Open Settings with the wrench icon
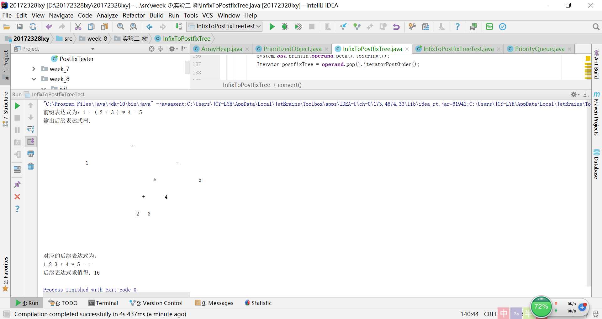This screenshot has height=319, width=602. [412, 27]
